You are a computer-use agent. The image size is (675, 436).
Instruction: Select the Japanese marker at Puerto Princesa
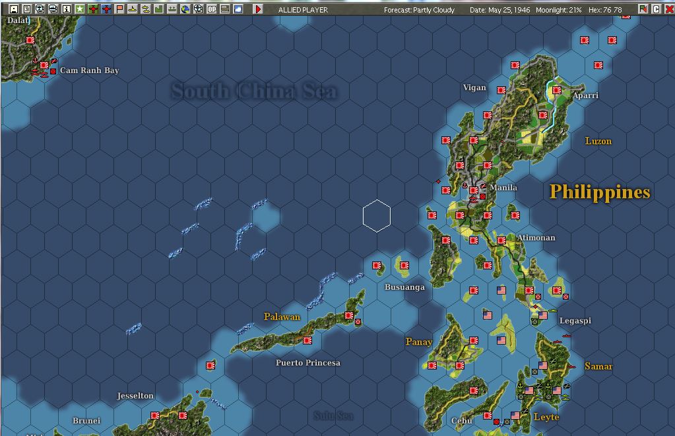[x=307, y=341]
